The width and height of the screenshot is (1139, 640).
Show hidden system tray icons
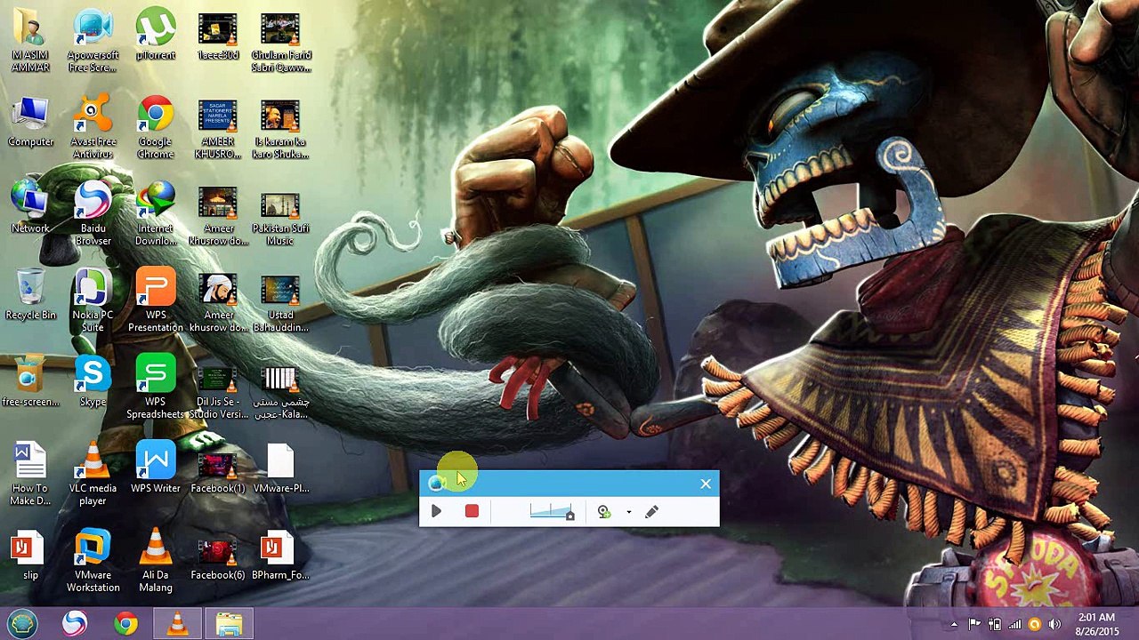tap(954, 625)
